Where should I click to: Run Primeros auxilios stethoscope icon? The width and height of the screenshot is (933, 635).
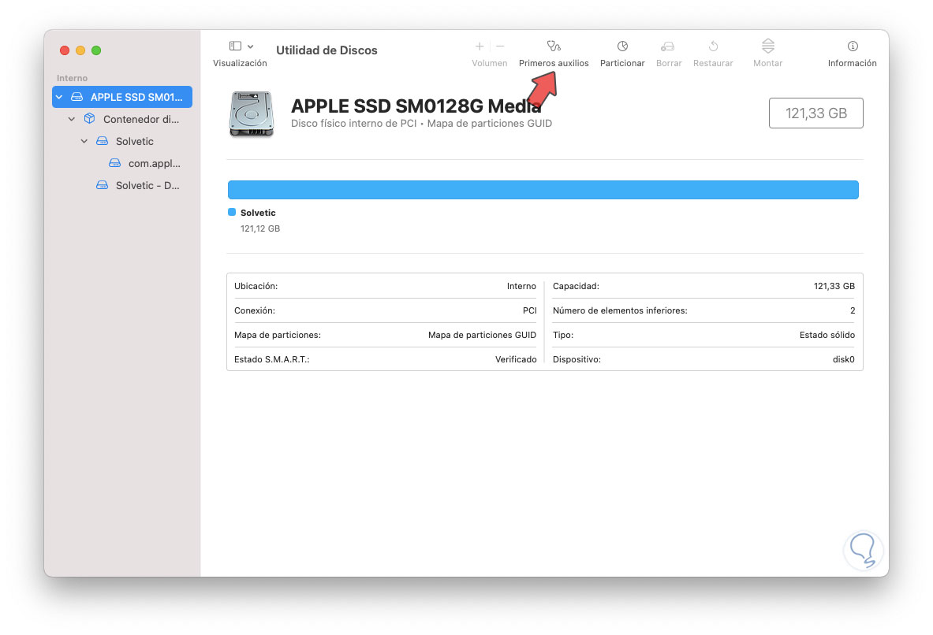(554, 46)
